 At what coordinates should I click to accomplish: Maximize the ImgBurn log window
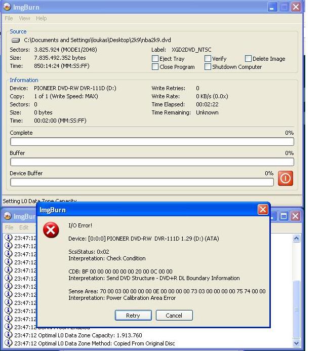[283, 216]
